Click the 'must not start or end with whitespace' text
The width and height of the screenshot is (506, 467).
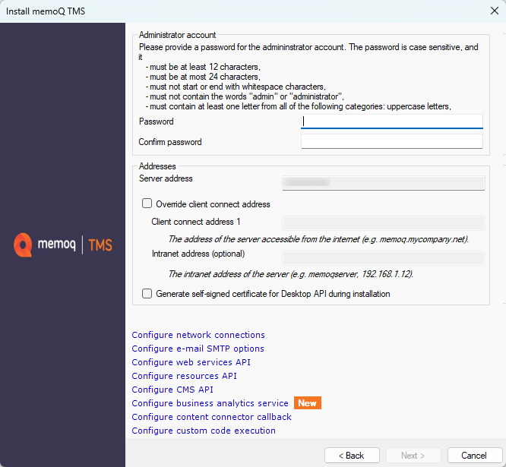(x=236, y=87)
